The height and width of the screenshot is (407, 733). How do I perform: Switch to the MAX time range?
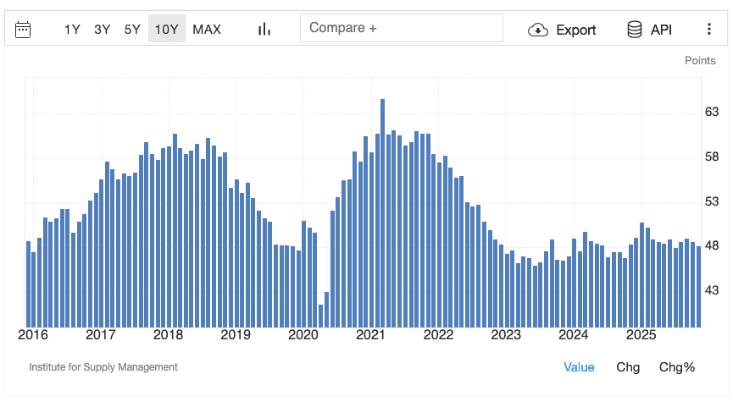click(207, 30)
